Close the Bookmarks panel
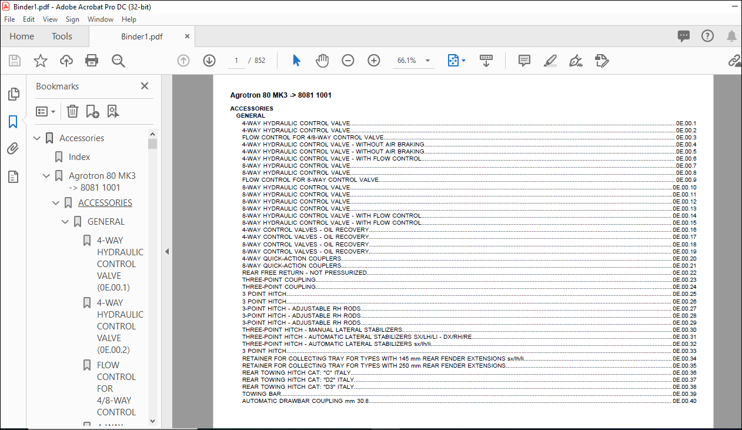742x430 pixels. (x=145, y=86)
